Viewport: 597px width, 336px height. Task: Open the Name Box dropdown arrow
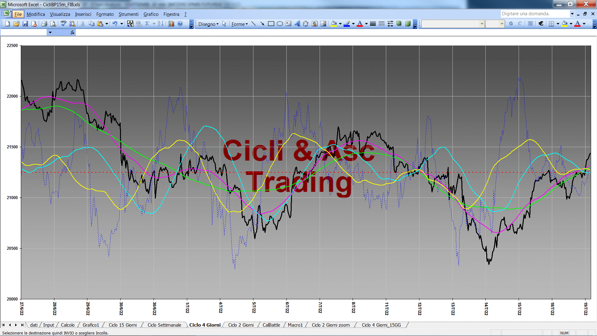[x=50, y=32]
